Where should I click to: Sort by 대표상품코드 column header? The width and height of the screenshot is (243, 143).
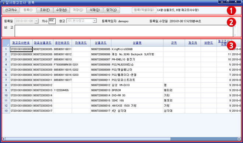click(x=43, y=43)
